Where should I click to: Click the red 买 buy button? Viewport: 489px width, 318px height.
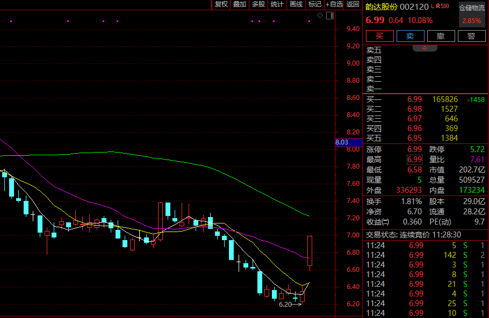tap(379, 36)
